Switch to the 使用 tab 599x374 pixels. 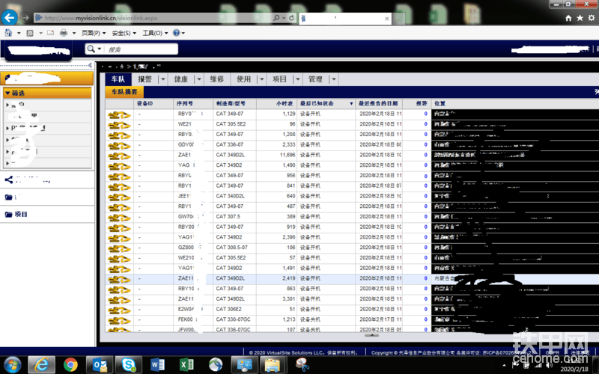point(244,79)
